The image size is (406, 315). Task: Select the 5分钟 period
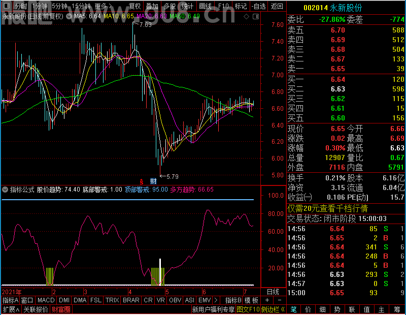tap(59, 6)
